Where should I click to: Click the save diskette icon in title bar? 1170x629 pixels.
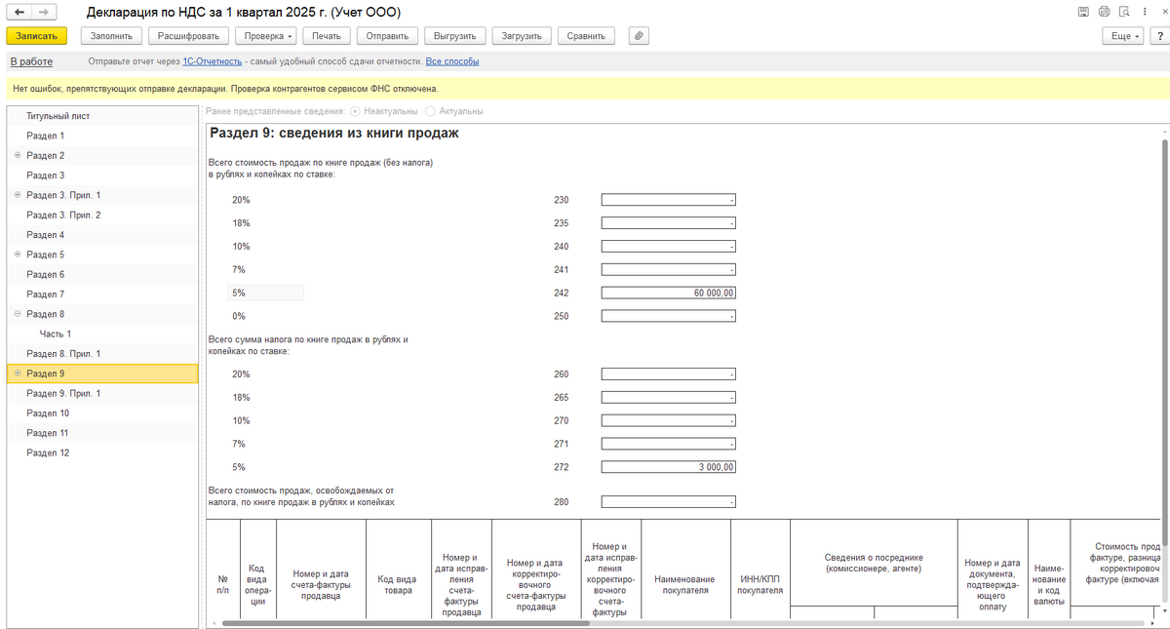coord(1083,13)
